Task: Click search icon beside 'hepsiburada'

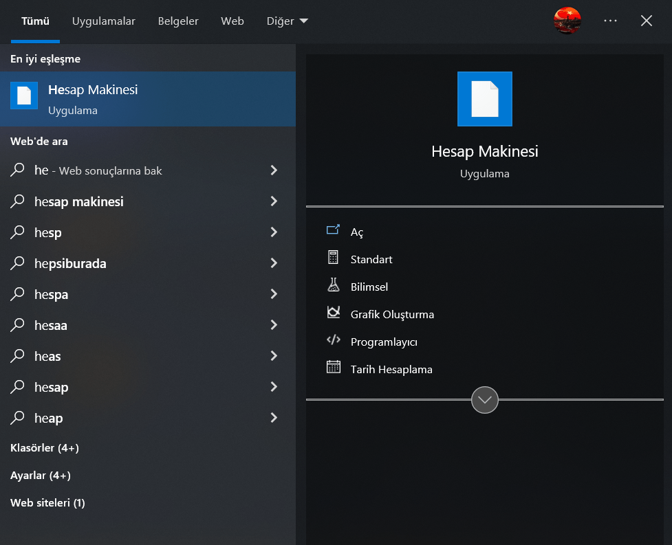Action: (x=17, y=263)
